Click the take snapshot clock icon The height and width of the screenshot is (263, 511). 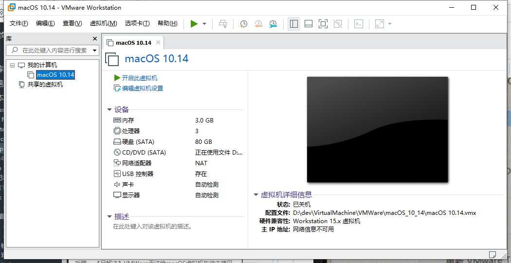[x=243, y=24]
